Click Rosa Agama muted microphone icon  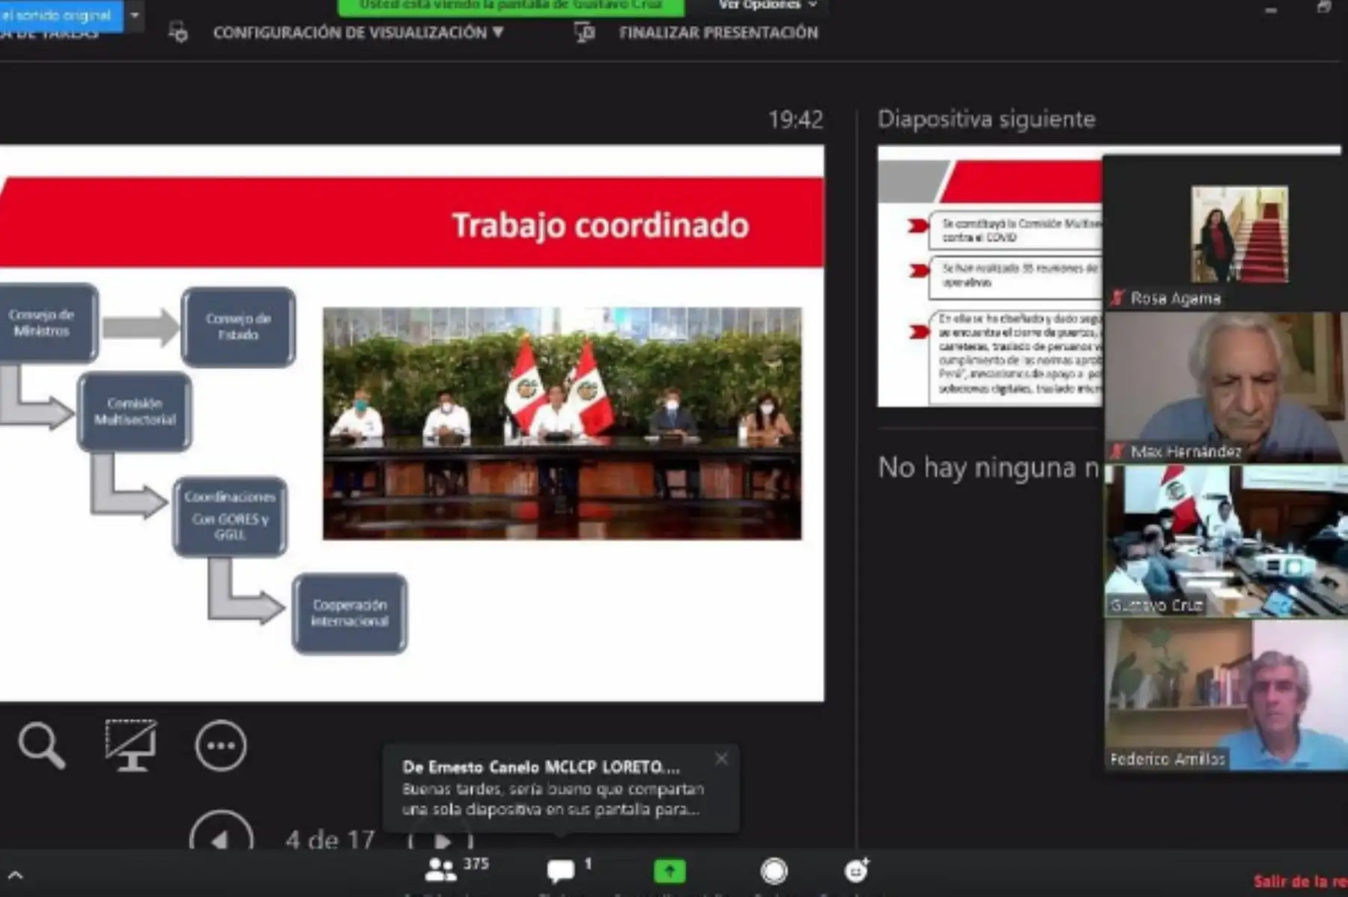tap(1117, 298)
